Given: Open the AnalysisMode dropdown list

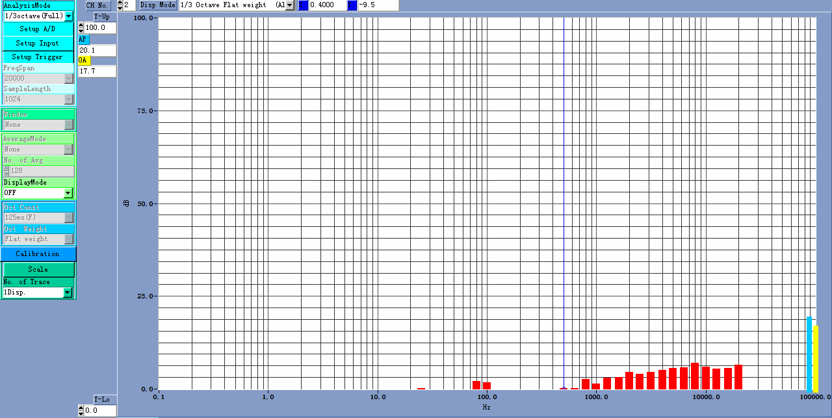Looking at the screenshot, I should pyautogui.click(x=68, y=16).
